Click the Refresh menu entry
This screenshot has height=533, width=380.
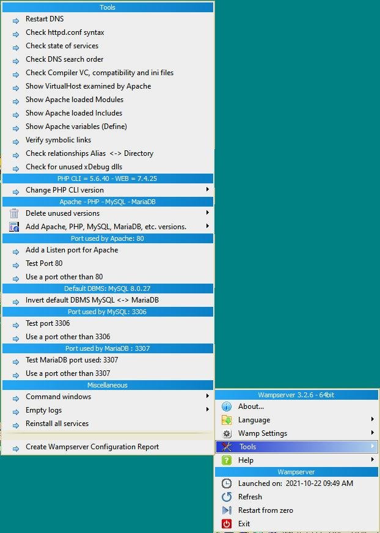296,497
